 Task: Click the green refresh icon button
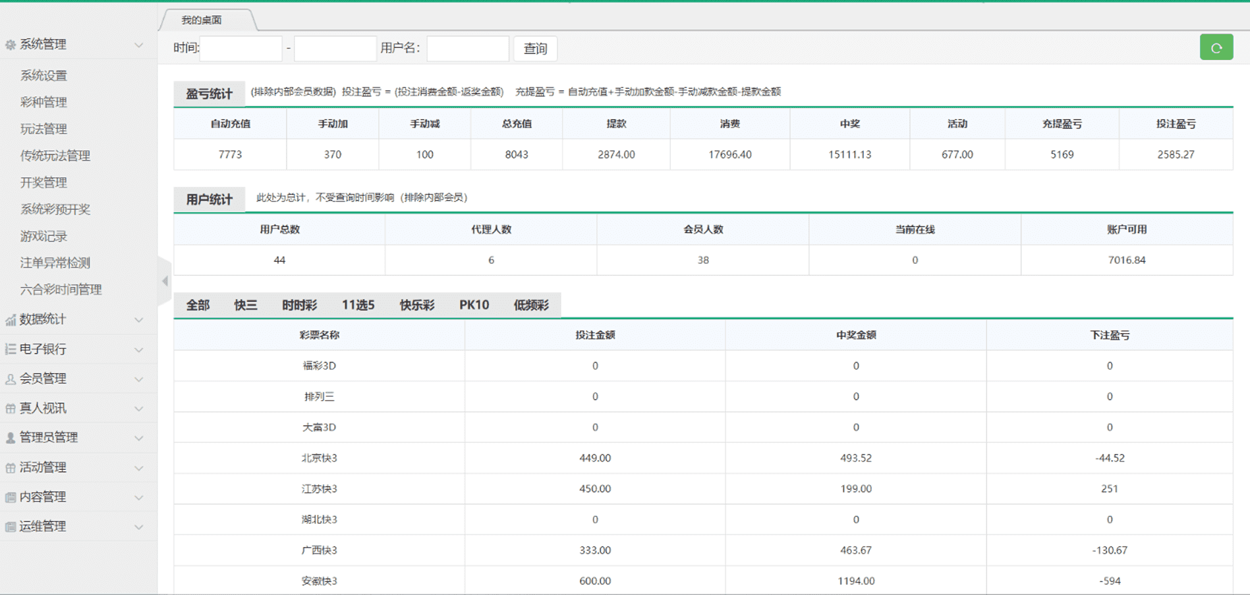click(1216, 48)
